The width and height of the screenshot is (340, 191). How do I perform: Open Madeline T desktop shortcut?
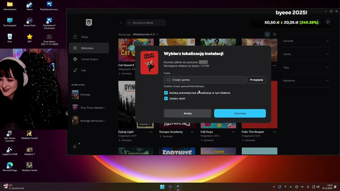[x=29, y=151]
